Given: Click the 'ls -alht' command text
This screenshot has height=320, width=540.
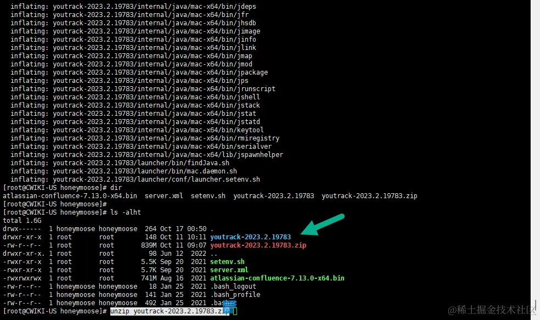Looking at the screenshot, I should tap(126, 212).
